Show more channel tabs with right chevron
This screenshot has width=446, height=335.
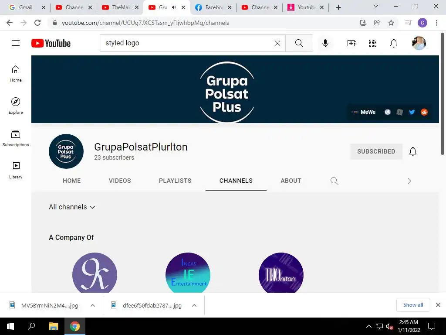(409, 181)
